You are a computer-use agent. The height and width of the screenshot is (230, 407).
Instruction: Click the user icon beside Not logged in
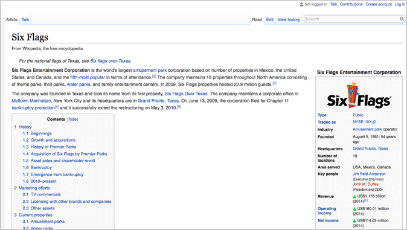tap(301, 4)
